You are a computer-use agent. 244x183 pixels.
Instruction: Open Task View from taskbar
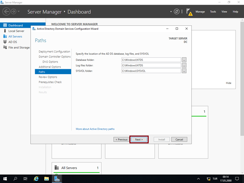(25, 179)
